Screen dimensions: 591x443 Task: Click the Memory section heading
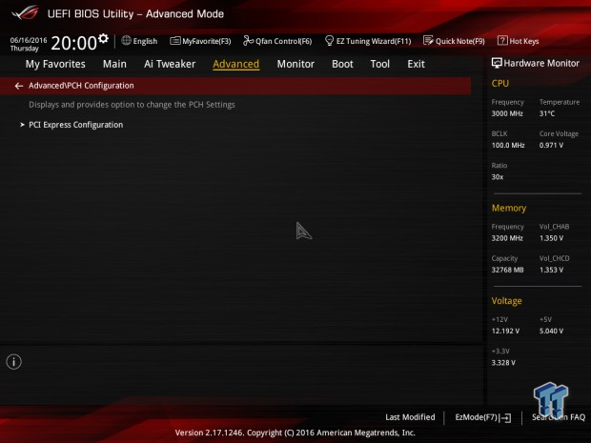(x=509, y=208)
